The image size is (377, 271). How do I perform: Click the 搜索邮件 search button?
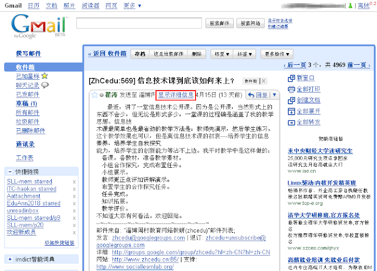coord(219,23)
